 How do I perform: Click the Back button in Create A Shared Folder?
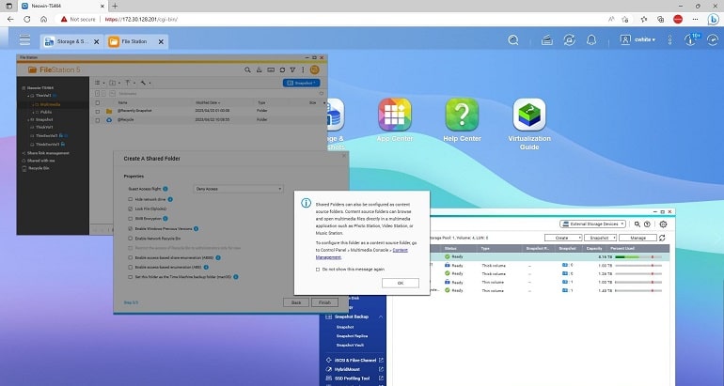[x=296, y=302]
